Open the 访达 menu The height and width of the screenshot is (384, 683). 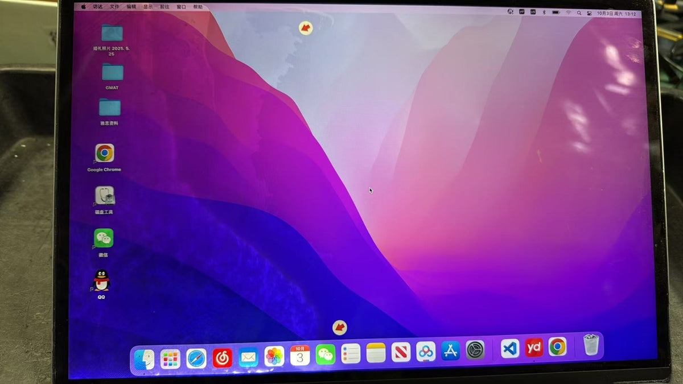[x=98, y=7]
